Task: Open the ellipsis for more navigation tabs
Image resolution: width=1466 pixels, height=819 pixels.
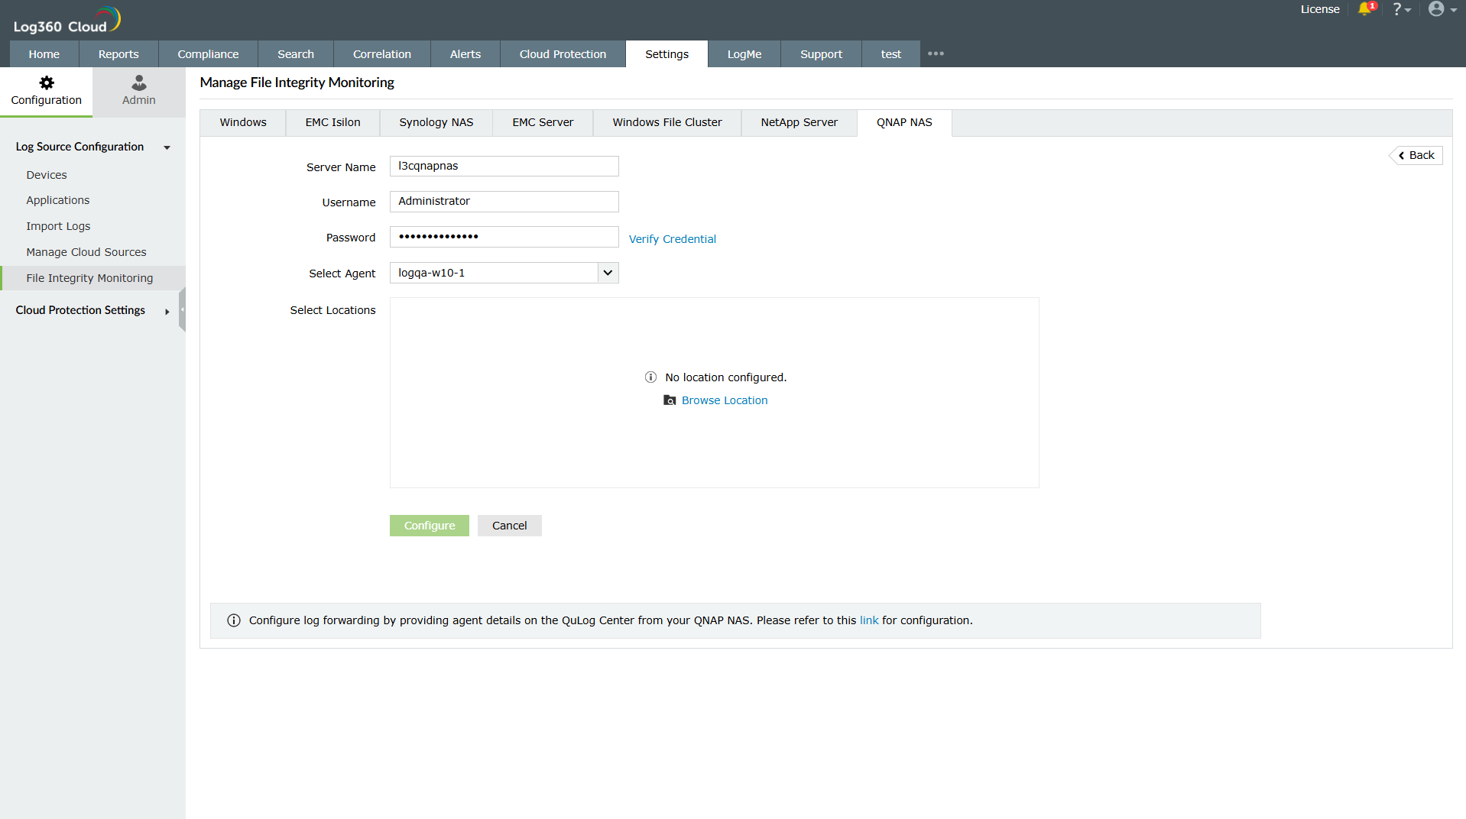Action: 936,53
